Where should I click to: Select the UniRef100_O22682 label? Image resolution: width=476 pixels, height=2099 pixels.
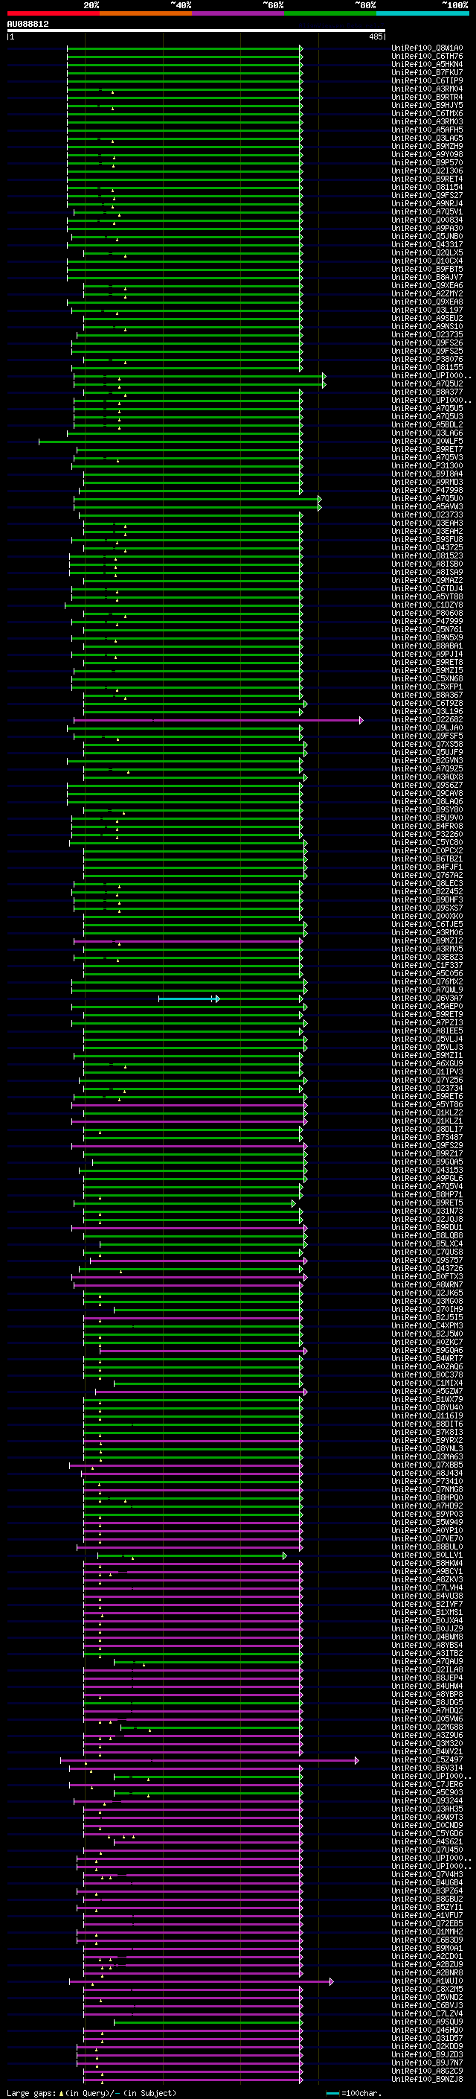(427, 720)
